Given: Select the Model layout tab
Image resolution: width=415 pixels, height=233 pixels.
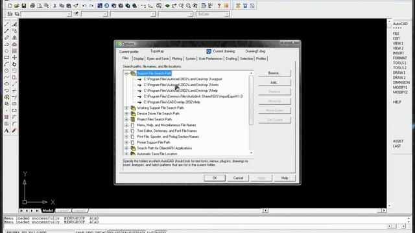Looking at the screenshot, I should 48,210.
